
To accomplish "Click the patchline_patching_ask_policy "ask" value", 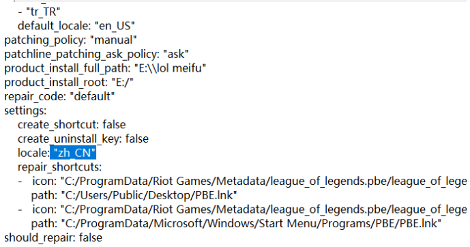I will pos(176,54).
